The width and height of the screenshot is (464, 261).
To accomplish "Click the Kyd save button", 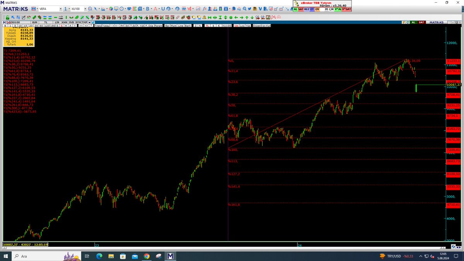I will tap(268, 26).
